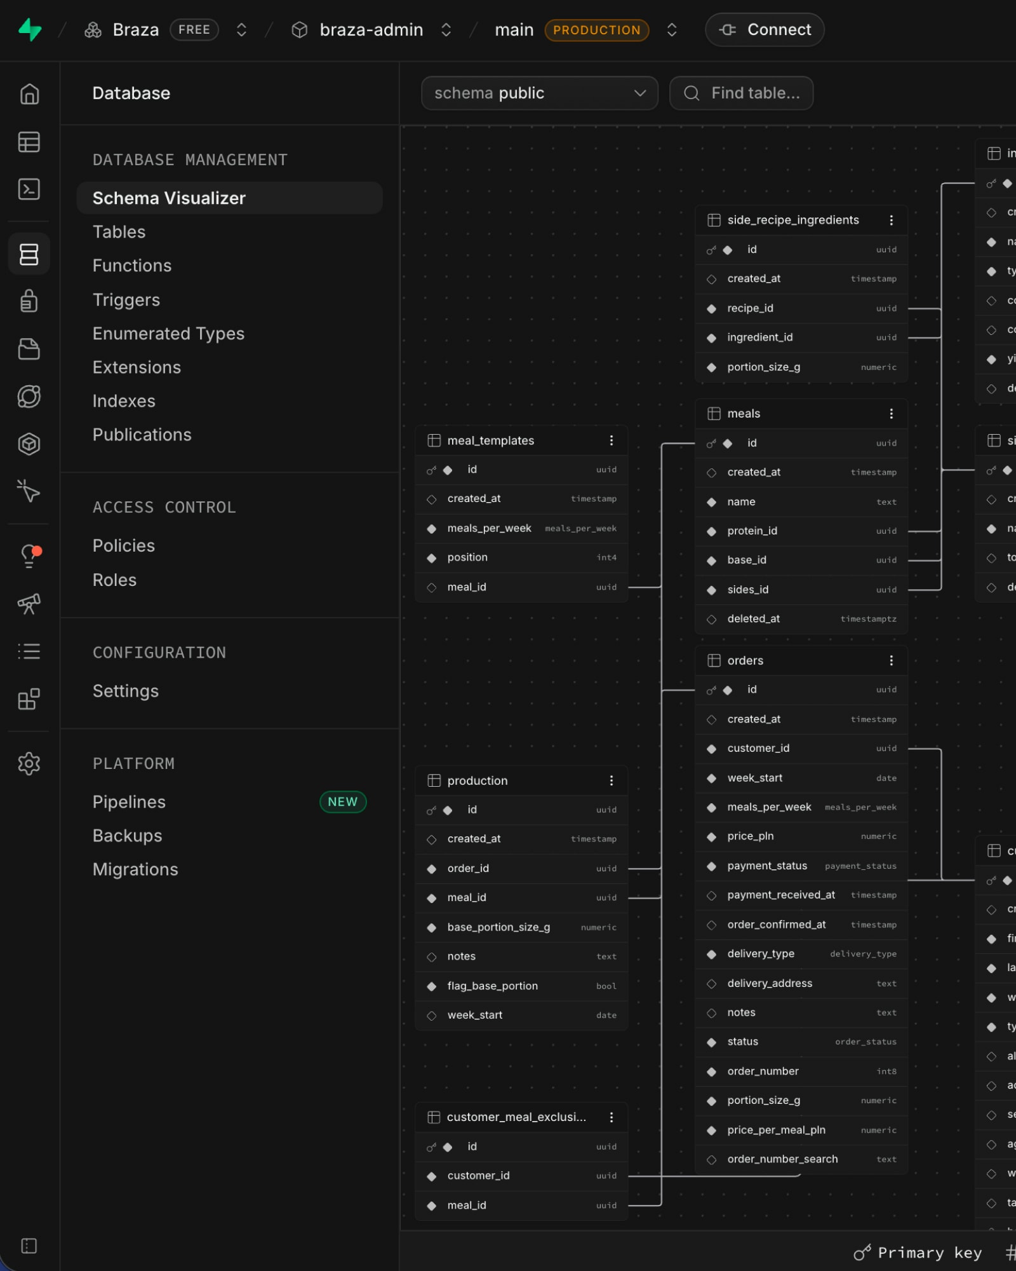Click the braza-admin project name

tap(371, 30)
